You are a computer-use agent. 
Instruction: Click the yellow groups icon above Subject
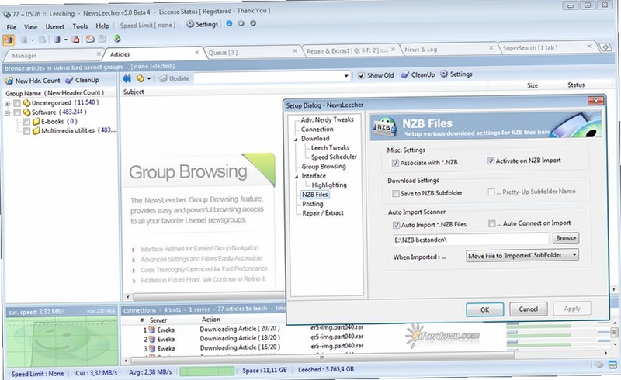pyautogui.click(x=141, y=78)
